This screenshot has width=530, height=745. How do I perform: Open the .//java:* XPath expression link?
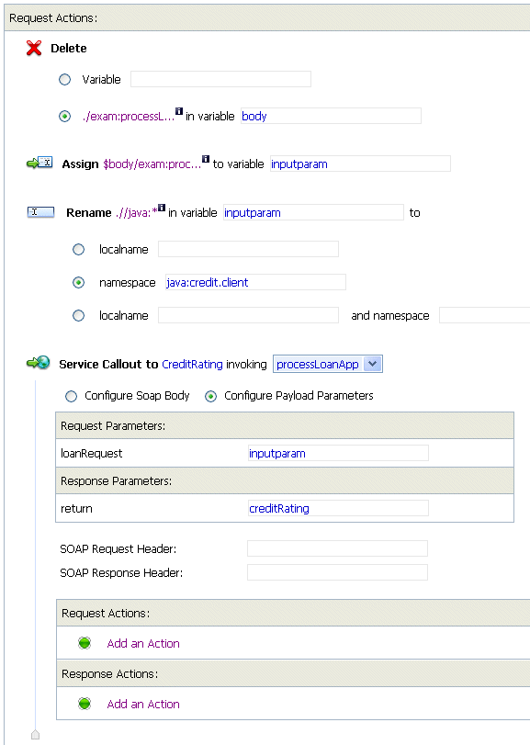point(136,213)
